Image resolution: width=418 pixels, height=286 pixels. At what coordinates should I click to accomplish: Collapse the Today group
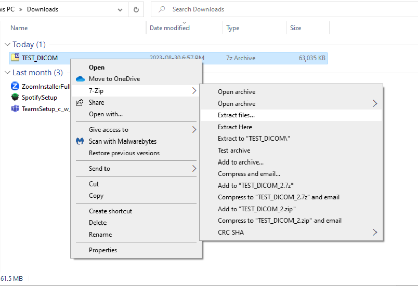point(7,45)
